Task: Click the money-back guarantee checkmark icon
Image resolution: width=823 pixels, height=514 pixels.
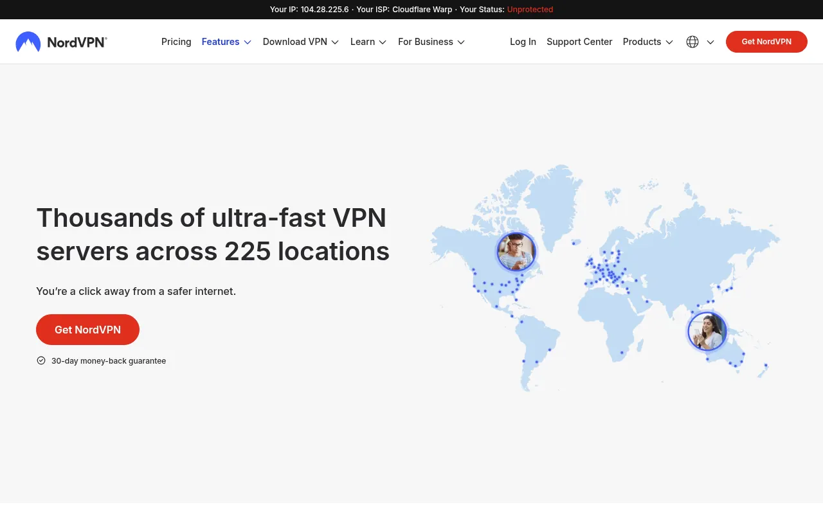Action: click(x=41, y=361)
